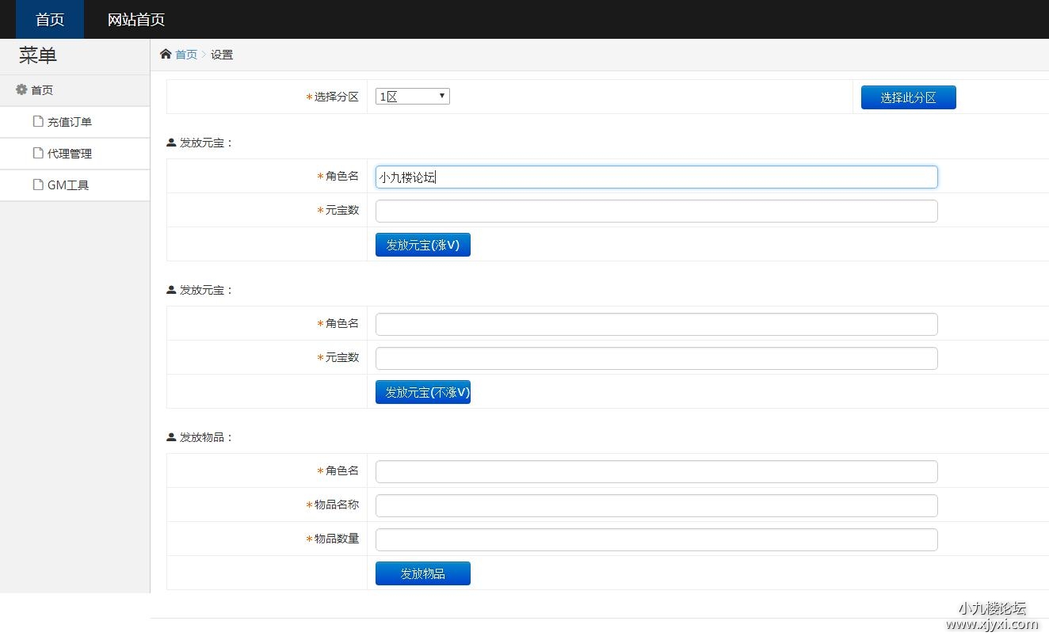This screenshot has width=1049, height=636.
Task: Focus 元宝数 field in the 涨V section
Action: click(x=657, y=211)
